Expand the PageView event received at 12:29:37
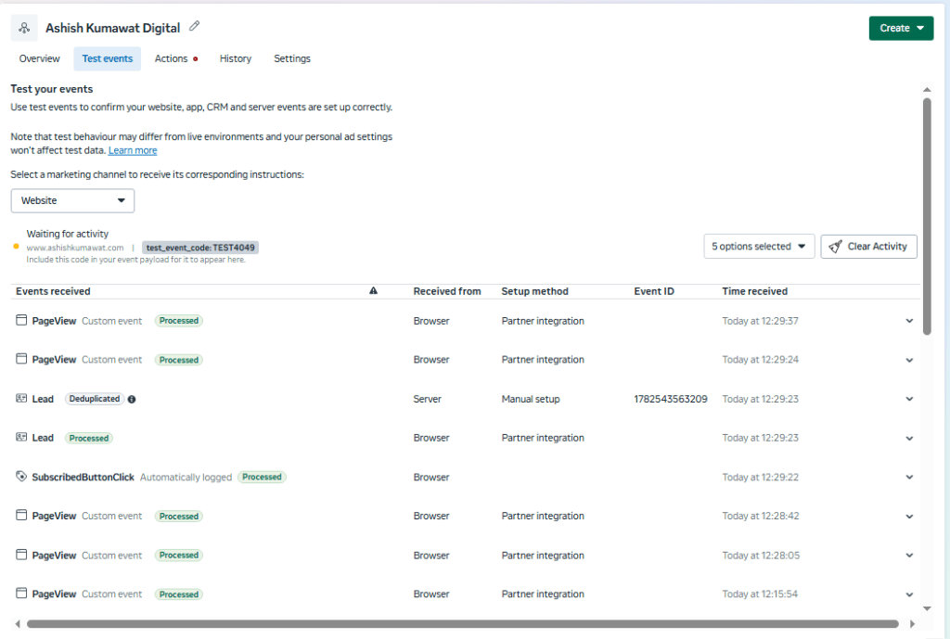950x639 pixels. 909,321
